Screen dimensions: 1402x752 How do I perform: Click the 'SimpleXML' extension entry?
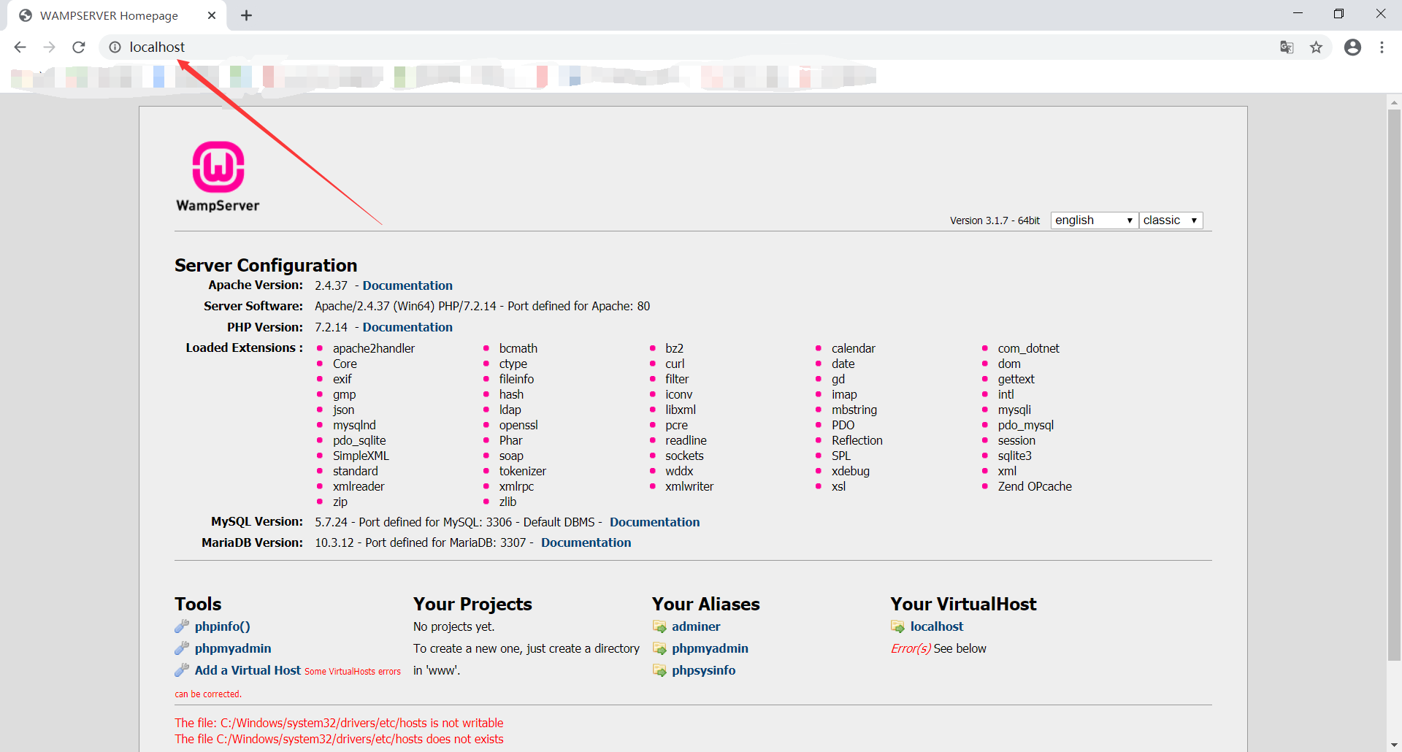click(361, 456)
